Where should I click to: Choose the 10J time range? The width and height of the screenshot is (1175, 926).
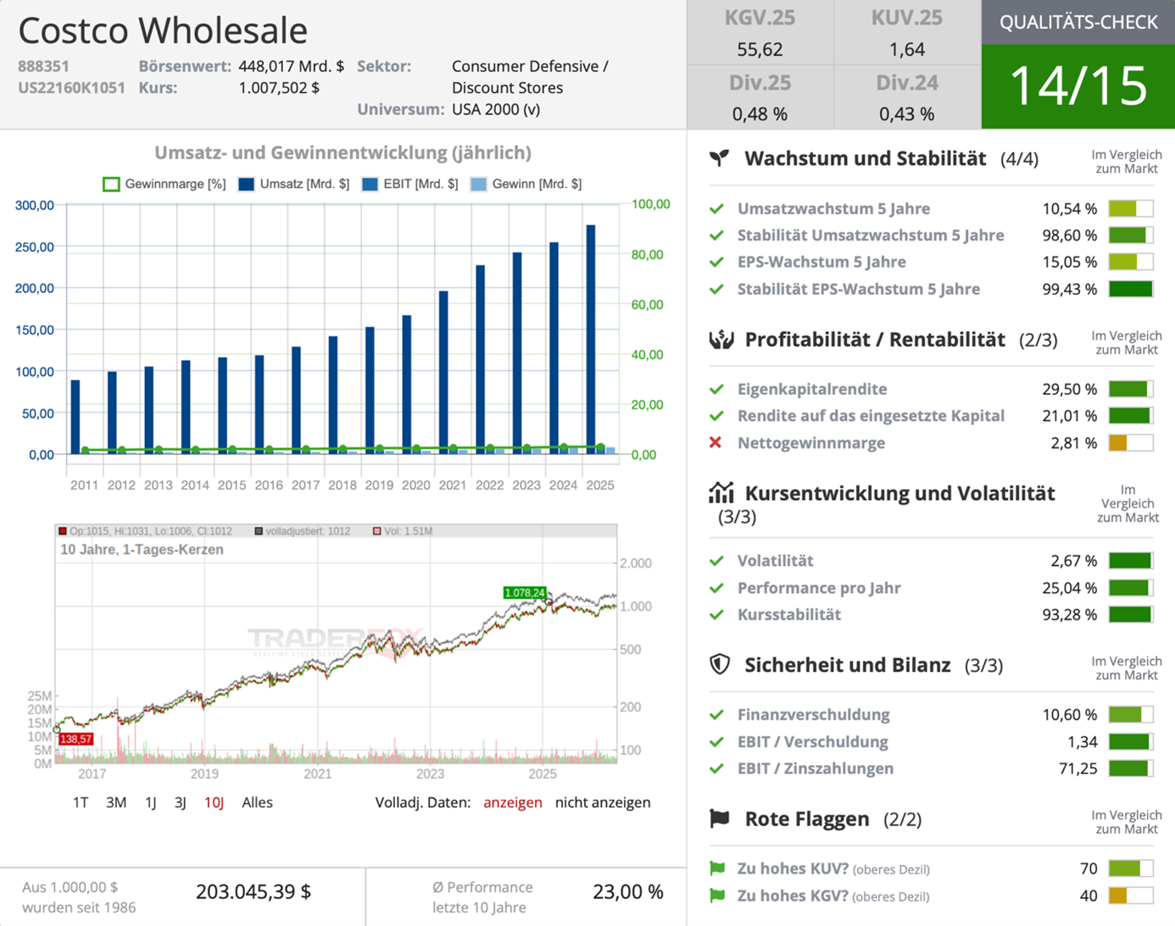click(x=214, y=802)
